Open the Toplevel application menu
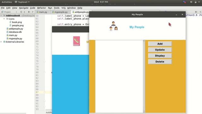The width and height of the screenshot is (202, 114). (22, 2)
